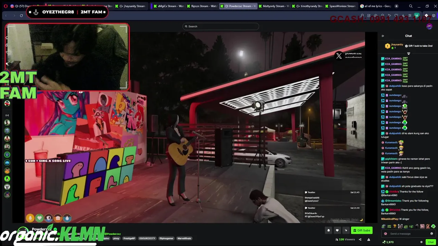Image resolution: width=438 pixels, height=246 pixels.
Task: Click the 1,970 channel points balance
Action: 387,242
